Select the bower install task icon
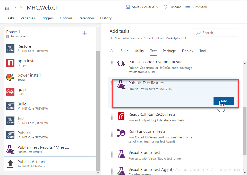The image size is (247, 175). [10, 77]
